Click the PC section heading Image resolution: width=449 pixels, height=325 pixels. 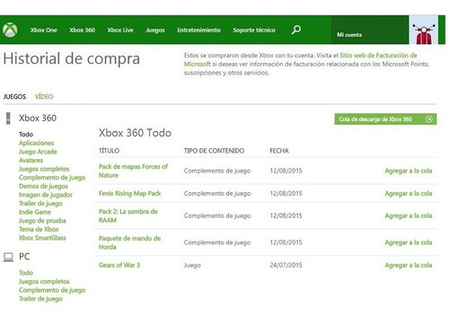24,257
